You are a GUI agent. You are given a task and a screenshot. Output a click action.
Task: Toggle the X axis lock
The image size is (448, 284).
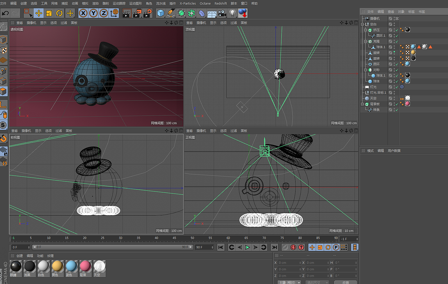tap(83, 13)
